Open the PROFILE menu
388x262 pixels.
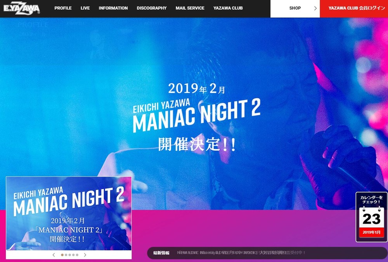click(x=63, y=8)
